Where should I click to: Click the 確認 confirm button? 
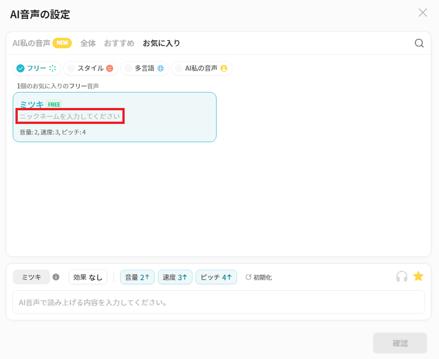point(400,343)
